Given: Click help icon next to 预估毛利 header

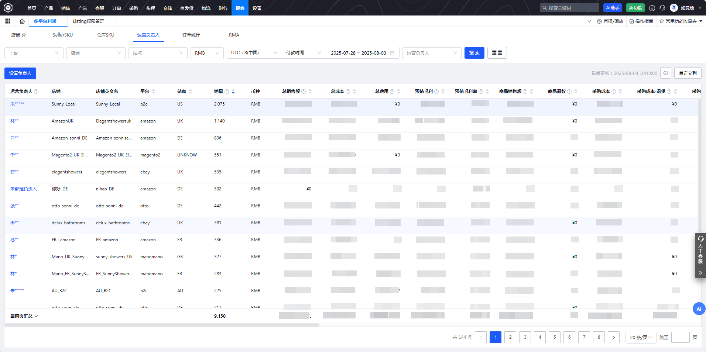Looking at the screenshot, I should coord(436,92).
